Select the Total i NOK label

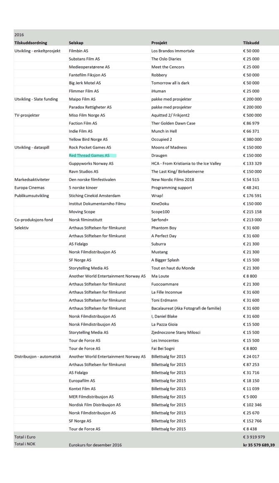click(x=24, y=444)
